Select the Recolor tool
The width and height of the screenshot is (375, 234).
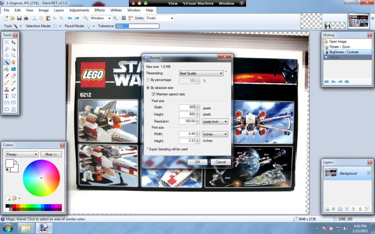pos(14,89)
